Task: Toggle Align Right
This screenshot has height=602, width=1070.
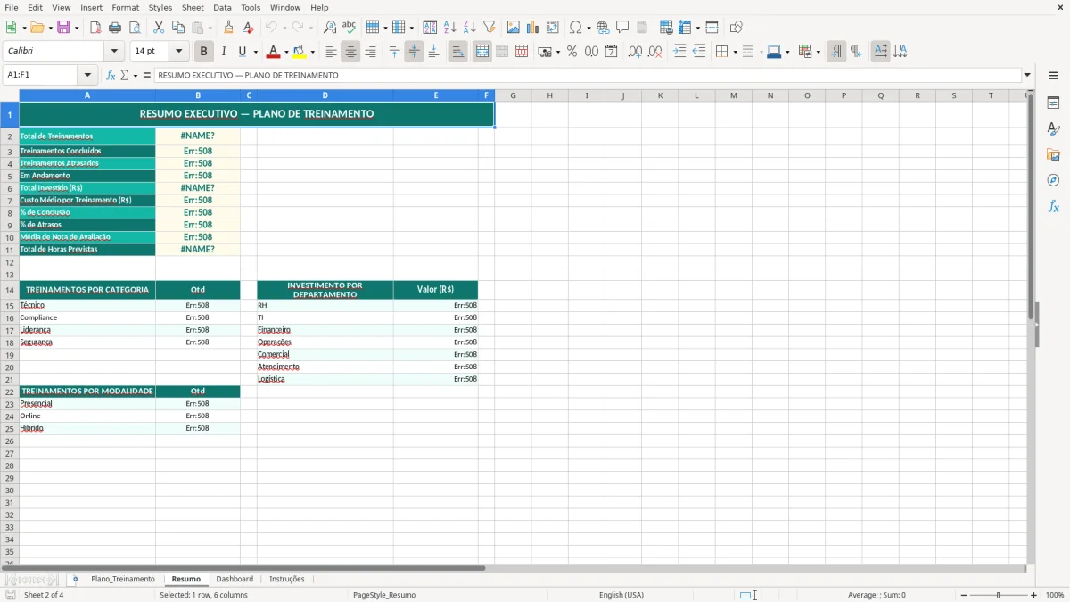Action: pyautogui.click(x=370, y=52)
